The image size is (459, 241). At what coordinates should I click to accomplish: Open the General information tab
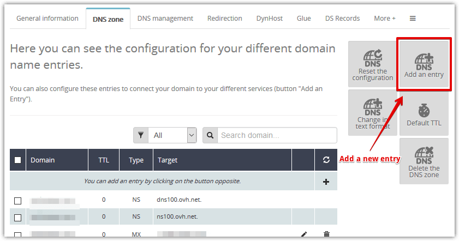point(47,19)
